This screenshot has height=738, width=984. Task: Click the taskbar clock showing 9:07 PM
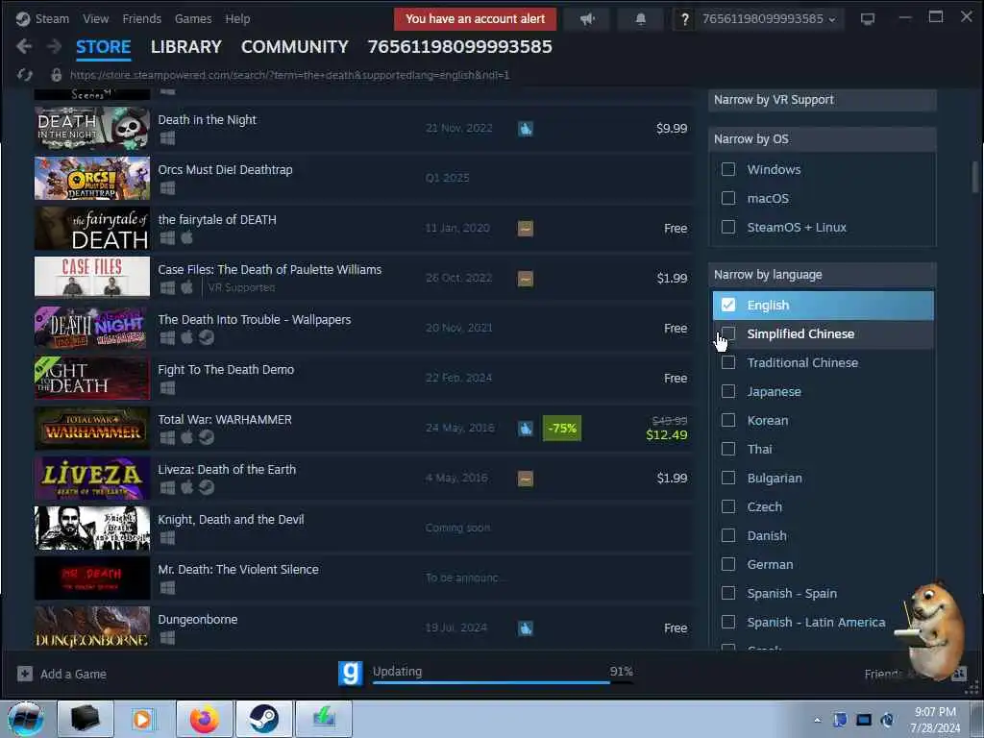tap(935, 720)
